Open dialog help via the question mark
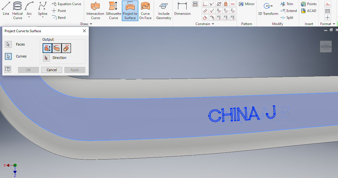 (x=7, y=69)
